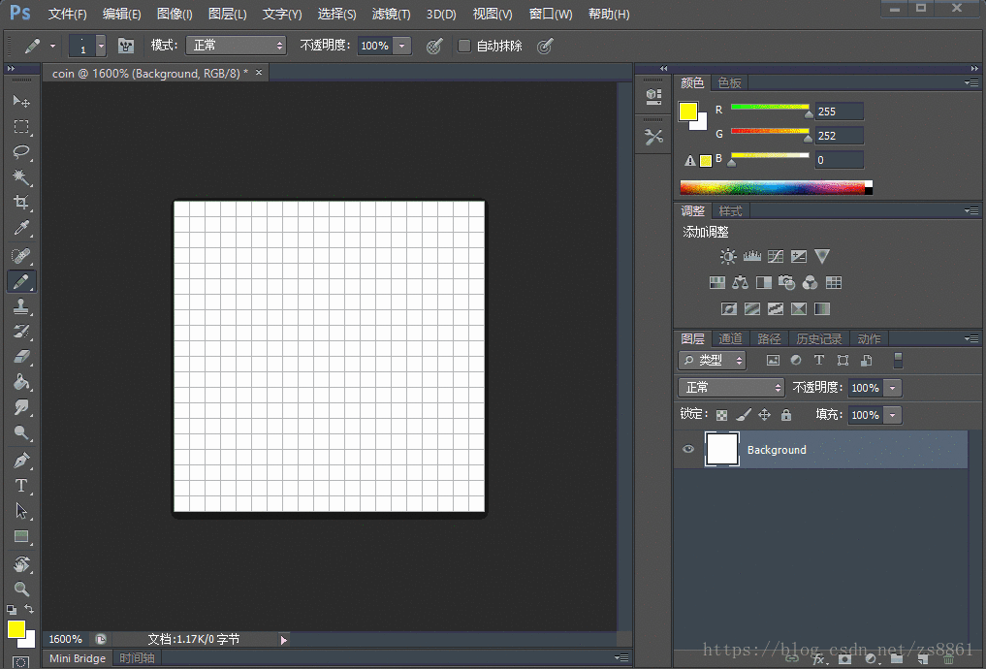The height and width of the screenshot is (669, 986).
Task: Open the 文件(F) menu
Action: click(67, 14)
